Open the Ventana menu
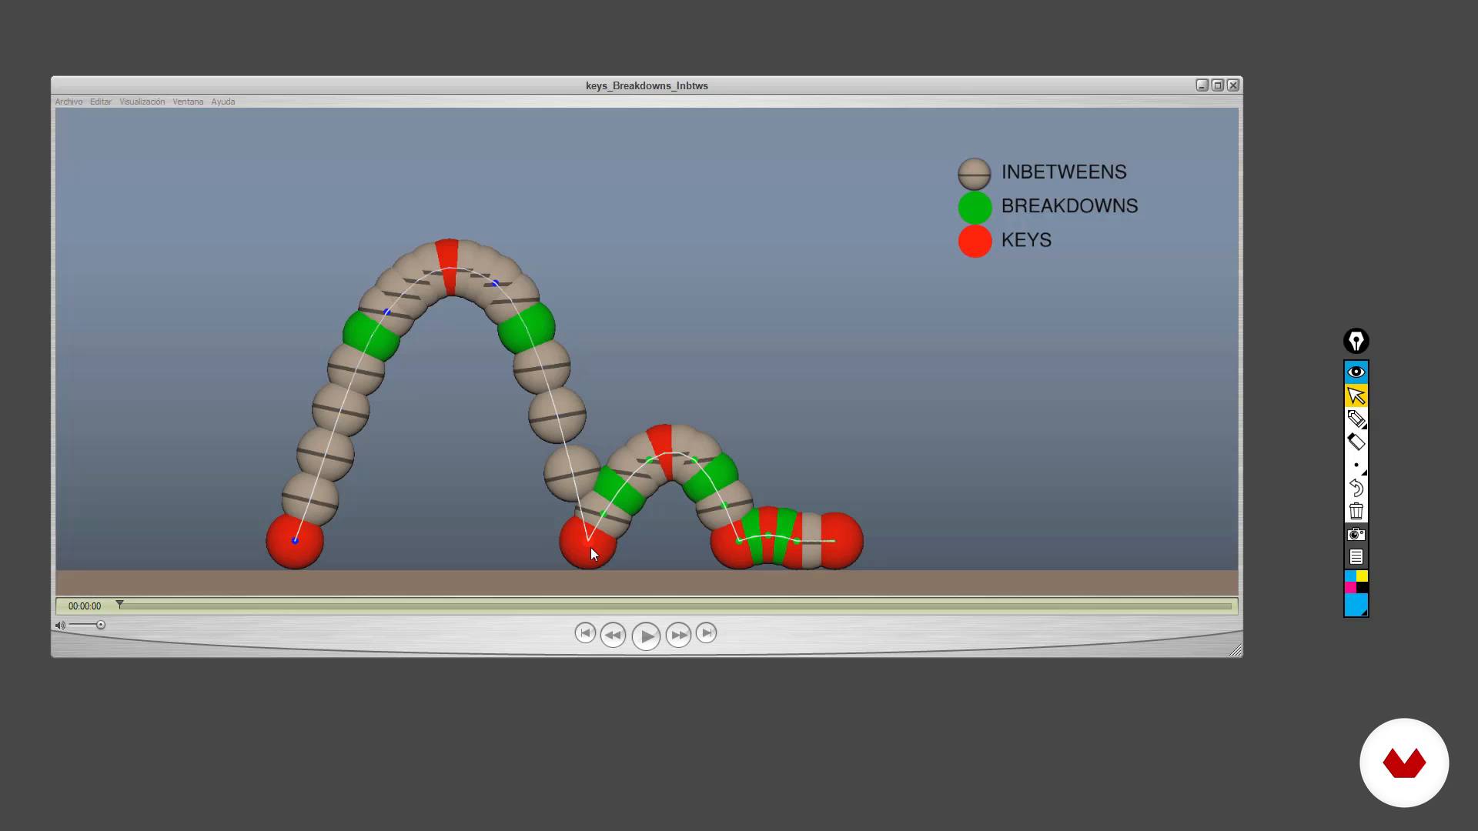 (x=188, y=102)
